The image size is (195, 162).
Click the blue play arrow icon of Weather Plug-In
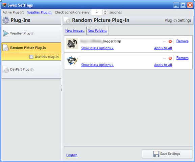pyautogui.click(x=6, y=33)
